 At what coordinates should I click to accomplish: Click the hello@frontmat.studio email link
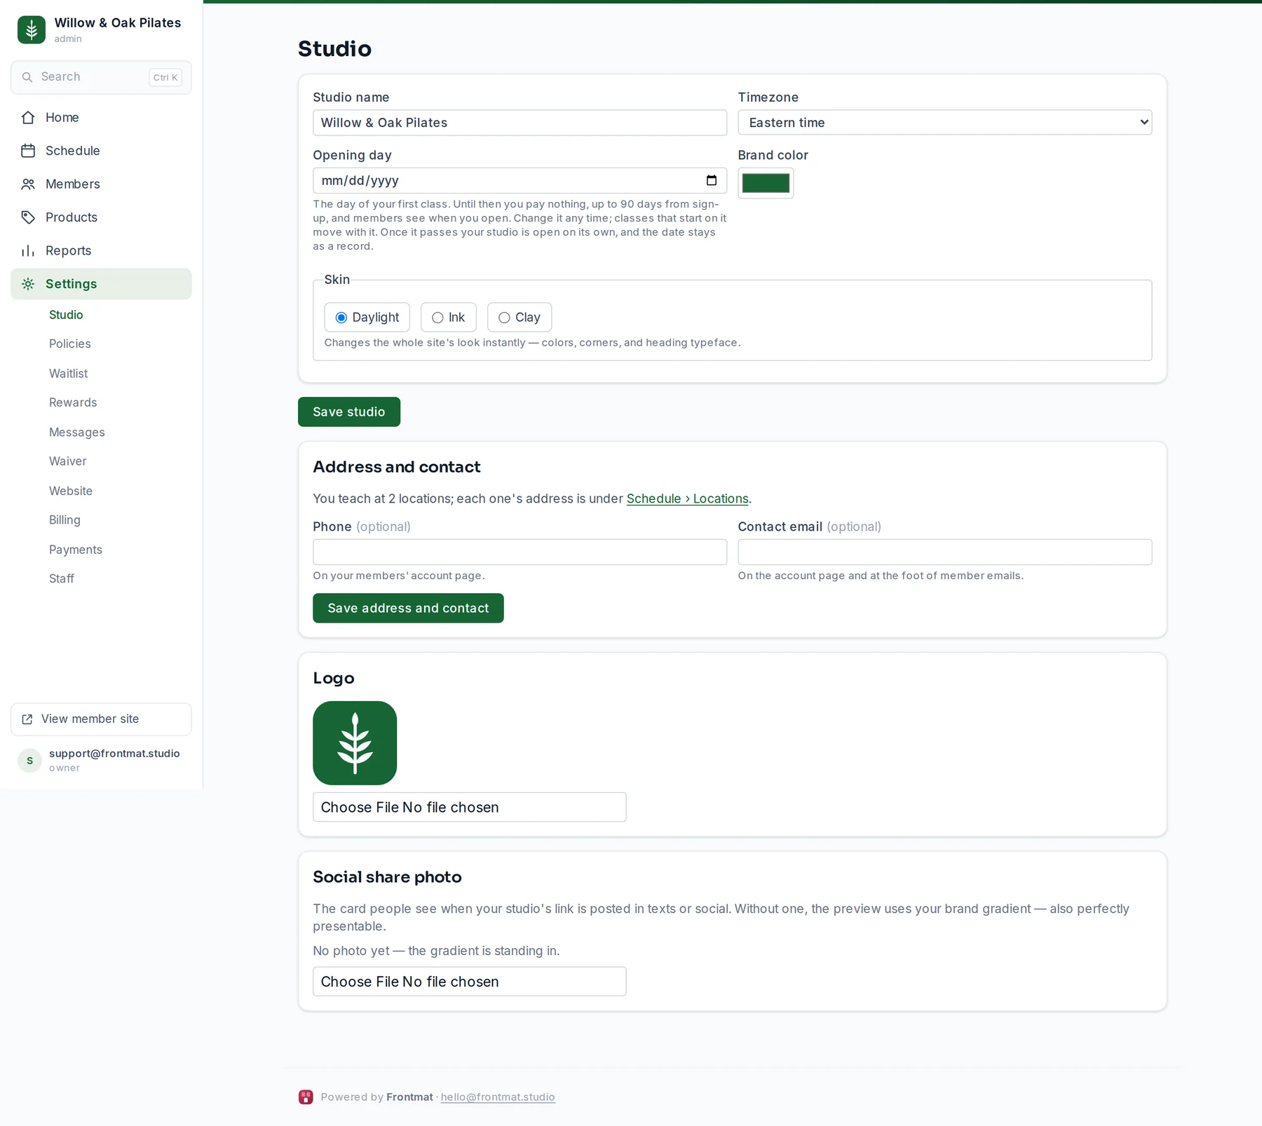[498, 1097]
